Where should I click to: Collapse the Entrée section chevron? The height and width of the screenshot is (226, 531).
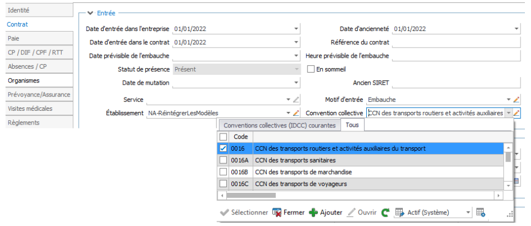tap(90, 13)
